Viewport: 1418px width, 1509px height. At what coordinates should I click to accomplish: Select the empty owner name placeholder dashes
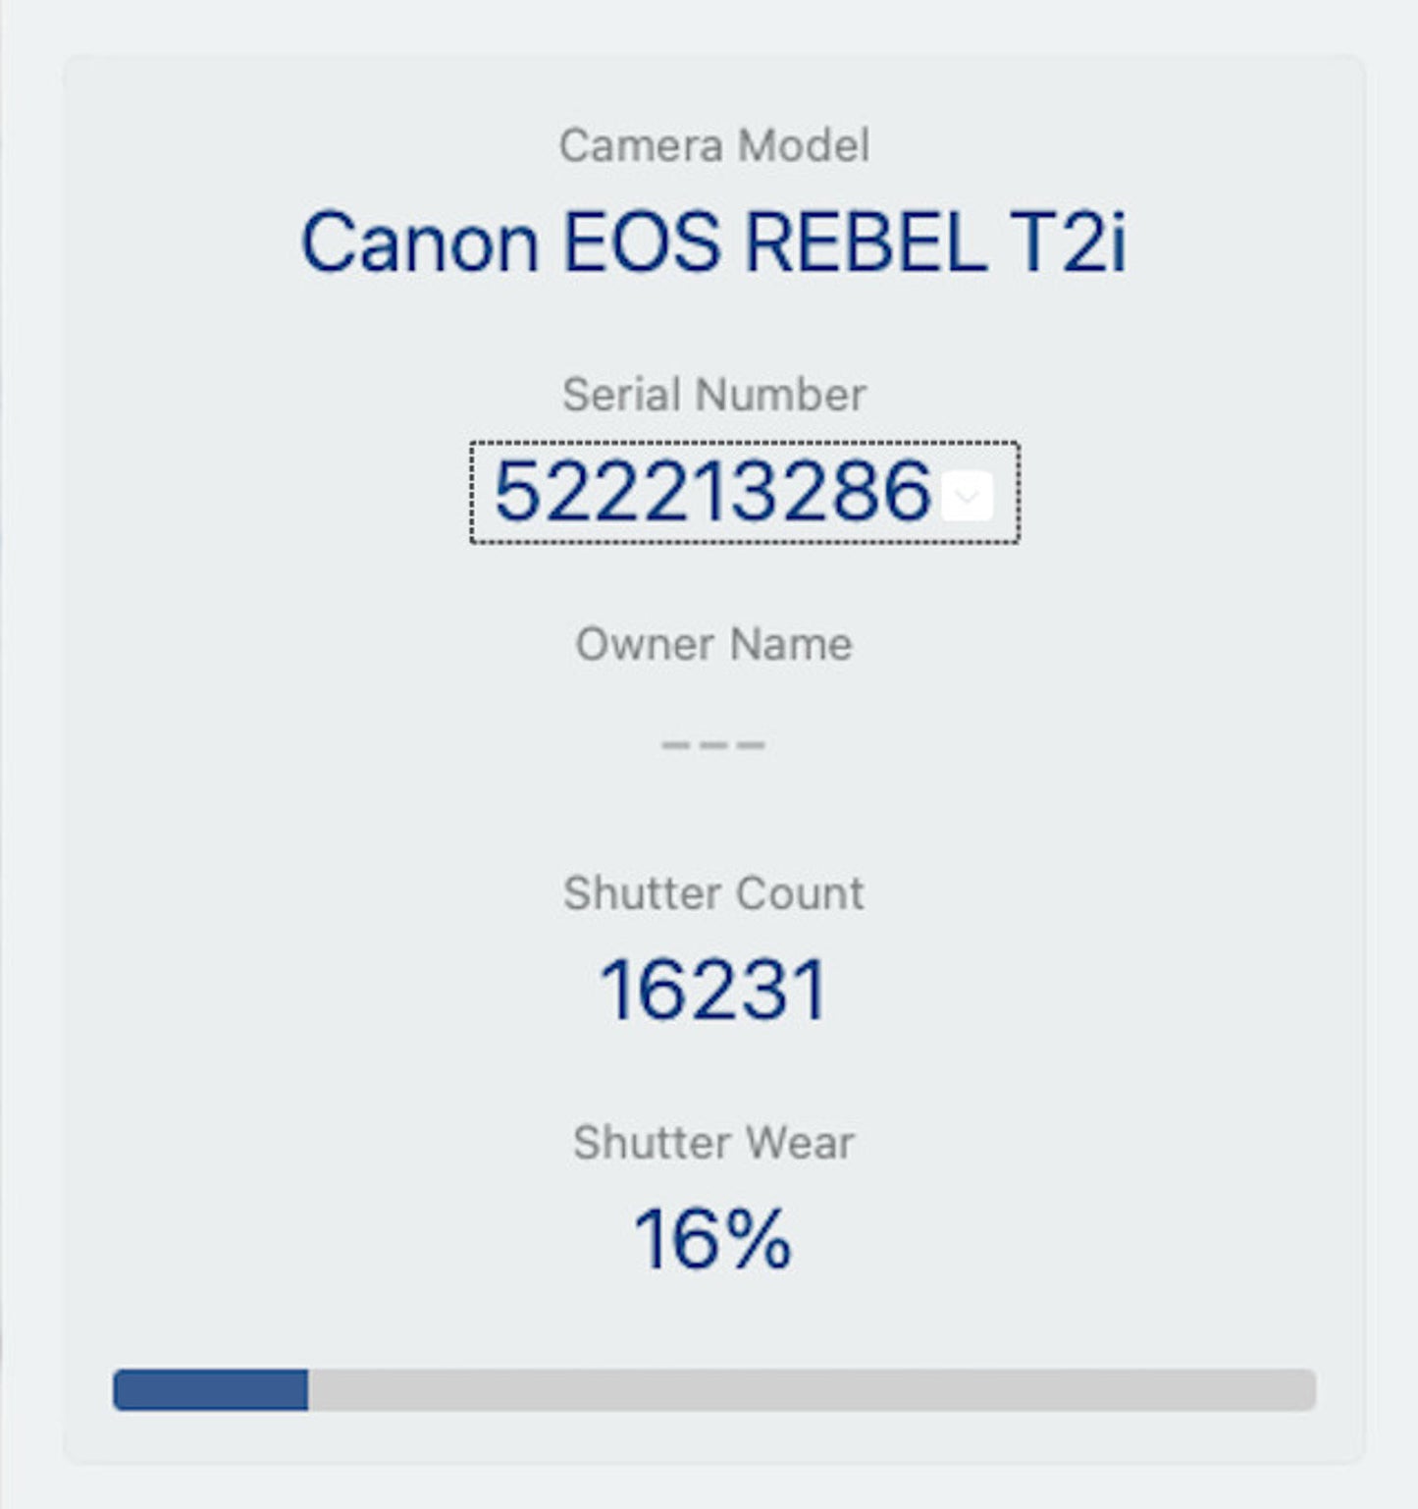tap(713, 744)
